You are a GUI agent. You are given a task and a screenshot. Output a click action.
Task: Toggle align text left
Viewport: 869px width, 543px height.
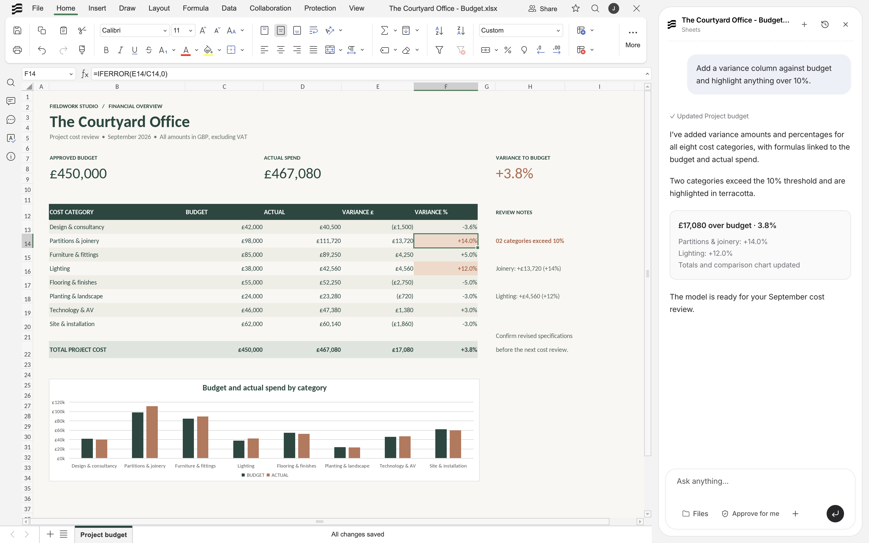tap(264, 50)
